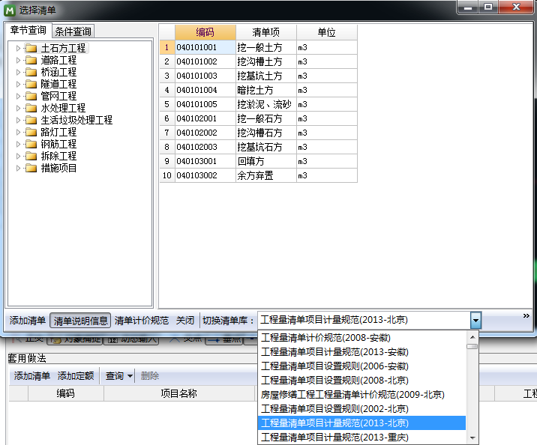Click the 清单说明信息 button

(80, 321)
